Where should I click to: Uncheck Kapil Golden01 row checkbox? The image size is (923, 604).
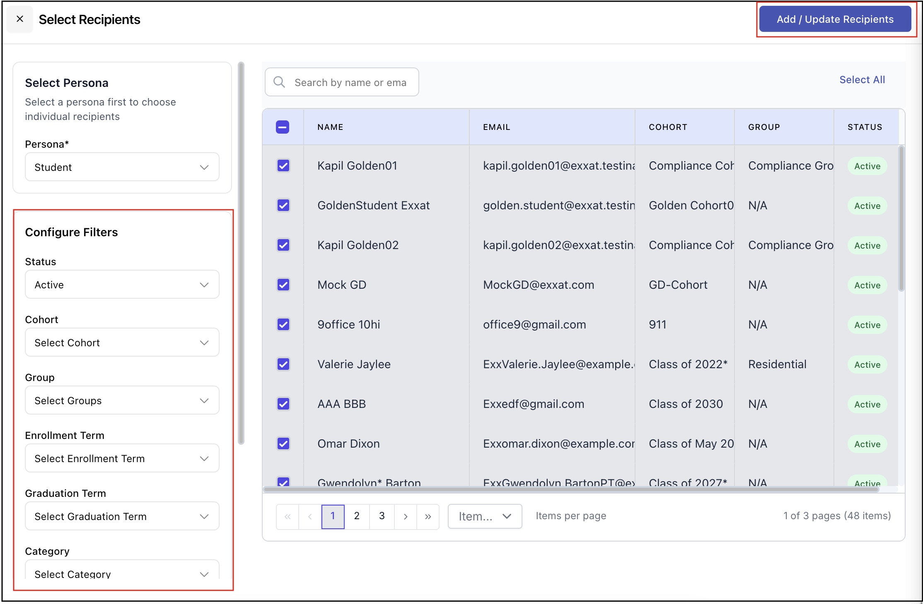coord(283,166)
